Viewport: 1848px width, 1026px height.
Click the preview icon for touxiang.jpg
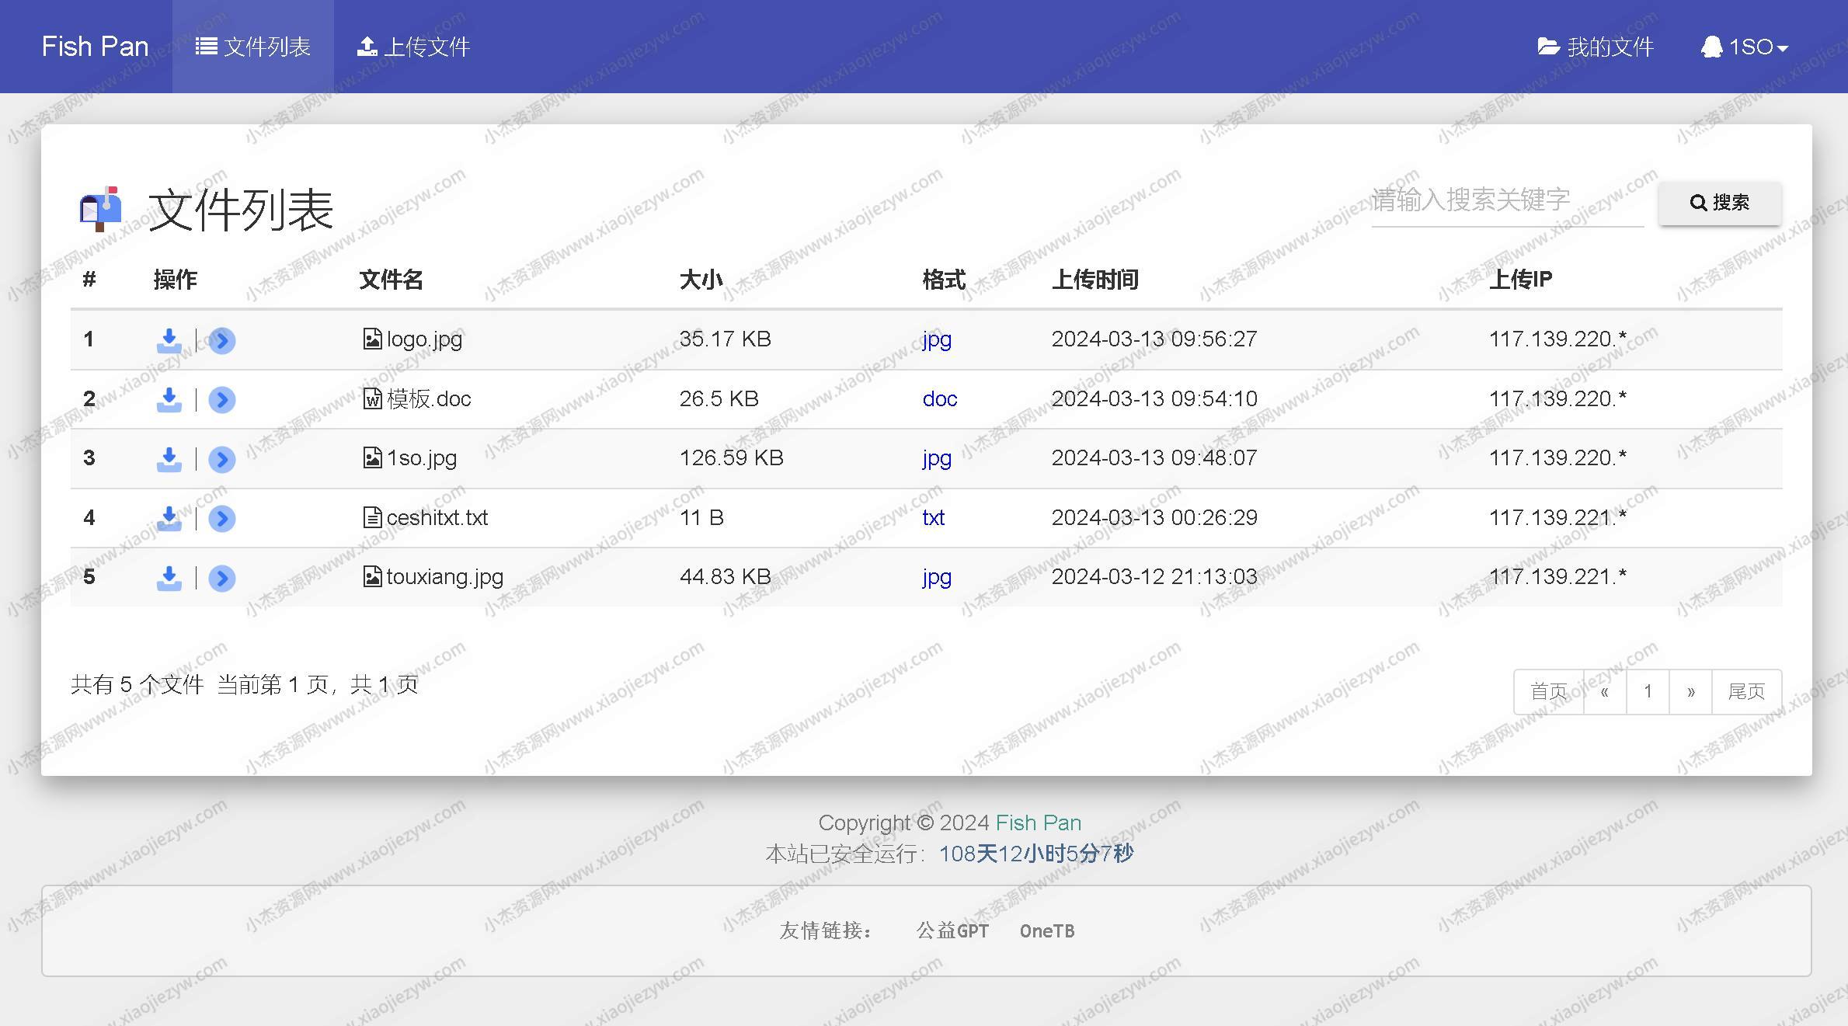(221, 577)
